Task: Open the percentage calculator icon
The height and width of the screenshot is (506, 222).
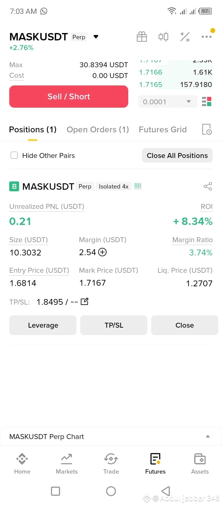Action: (x=185, y=37)
